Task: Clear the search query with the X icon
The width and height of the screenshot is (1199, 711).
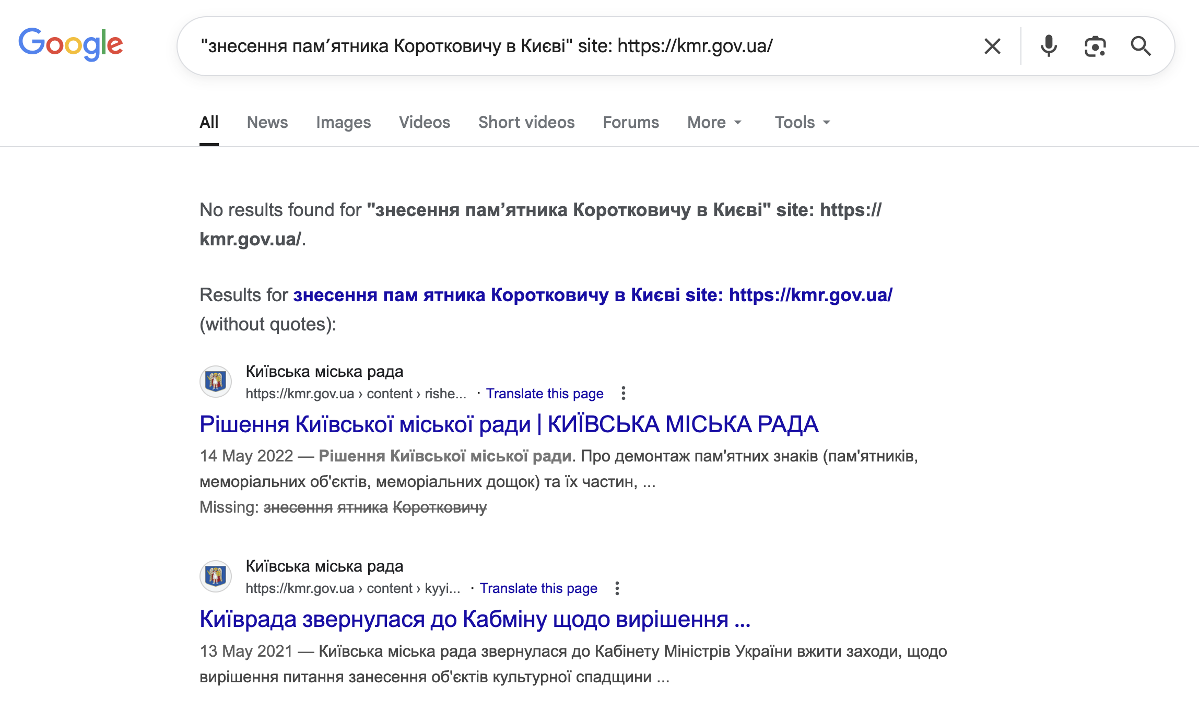Action: pyautogui.click(x=993, y=46)
